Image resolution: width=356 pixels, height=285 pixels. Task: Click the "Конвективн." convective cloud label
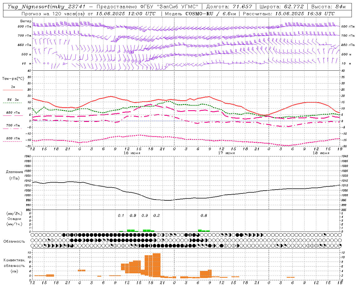pyautogui.click(x=14, y=260)
